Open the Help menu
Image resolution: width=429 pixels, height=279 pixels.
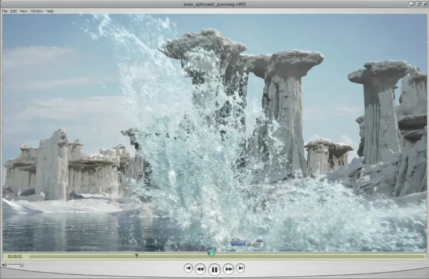tap(50, 11)
